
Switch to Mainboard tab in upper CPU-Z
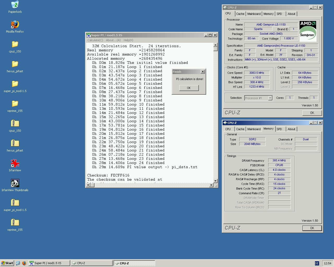click(x=254, y=14)
